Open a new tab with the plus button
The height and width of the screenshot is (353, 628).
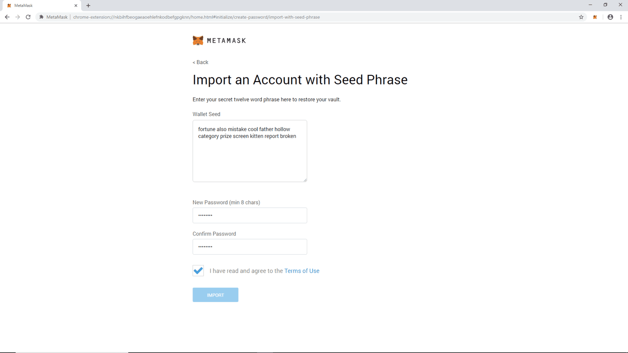(x=88, y=5)
